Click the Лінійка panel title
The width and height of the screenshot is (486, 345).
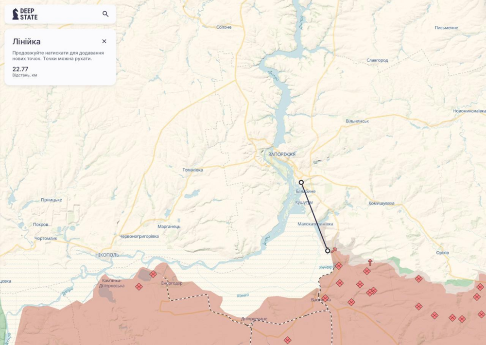(26, 41)
